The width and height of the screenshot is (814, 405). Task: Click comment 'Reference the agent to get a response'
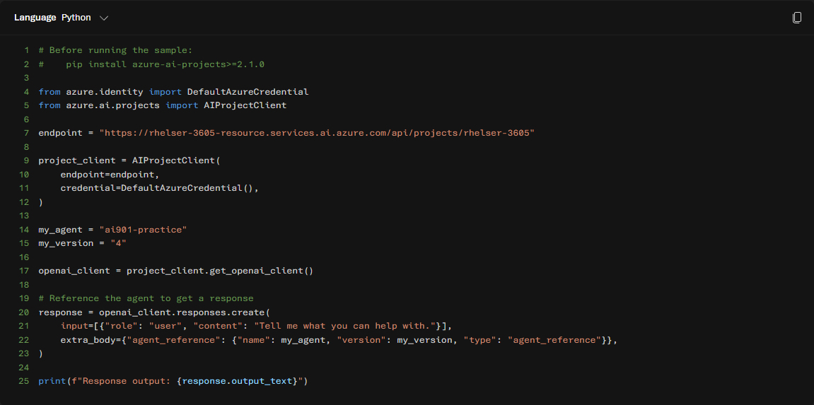coord(146,298)
